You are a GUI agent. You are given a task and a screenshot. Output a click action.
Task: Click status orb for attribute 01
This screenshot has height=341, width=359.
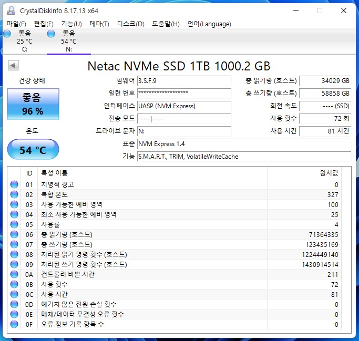(14, 184)
